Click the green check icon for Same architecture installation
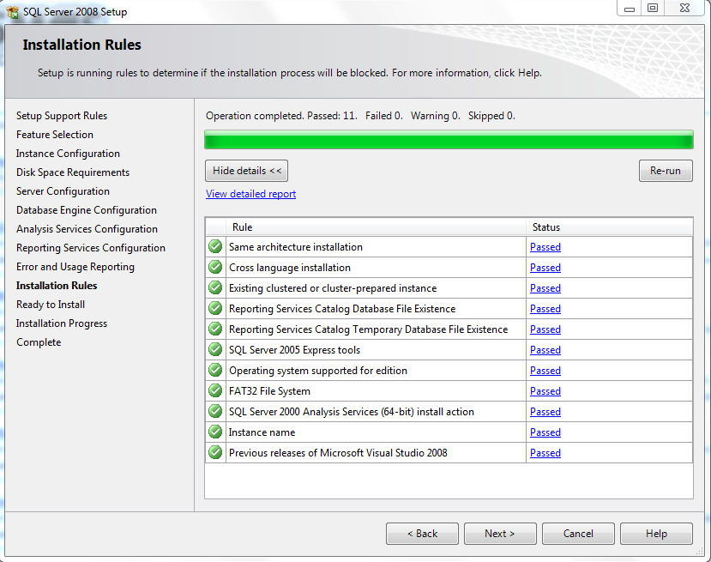Screen dimensions: 711x562 pos(215,247)
